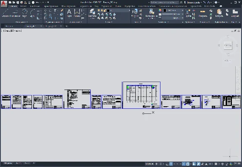Click the black swatch in object color box

[x=165, y=10]
